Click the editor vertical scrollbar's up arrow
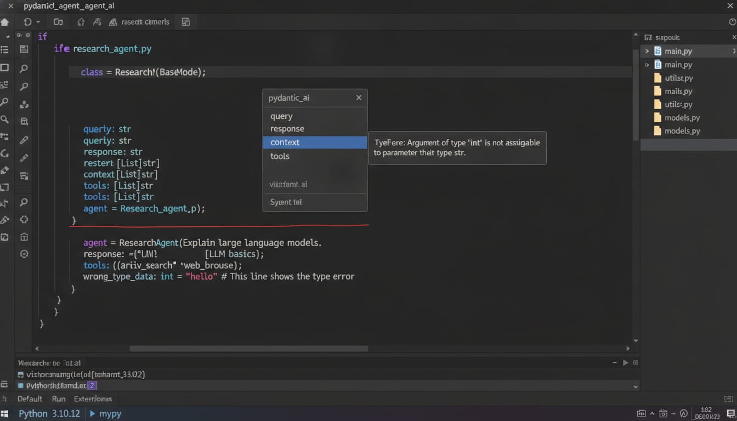 tap(636, 35)
